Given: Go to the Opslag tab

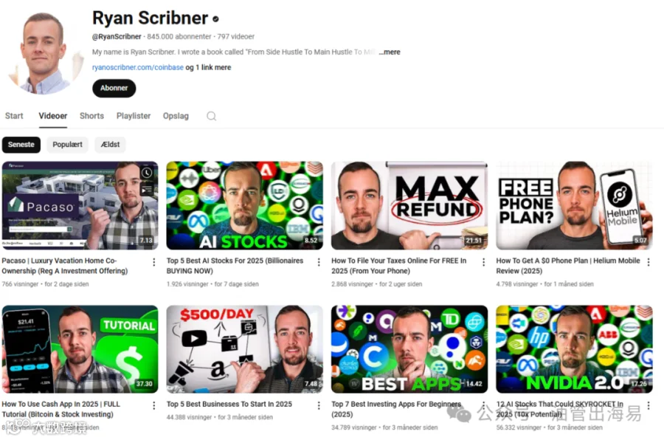Looking at the screenshot, I should pyautogui.click(x=176, y=116).
